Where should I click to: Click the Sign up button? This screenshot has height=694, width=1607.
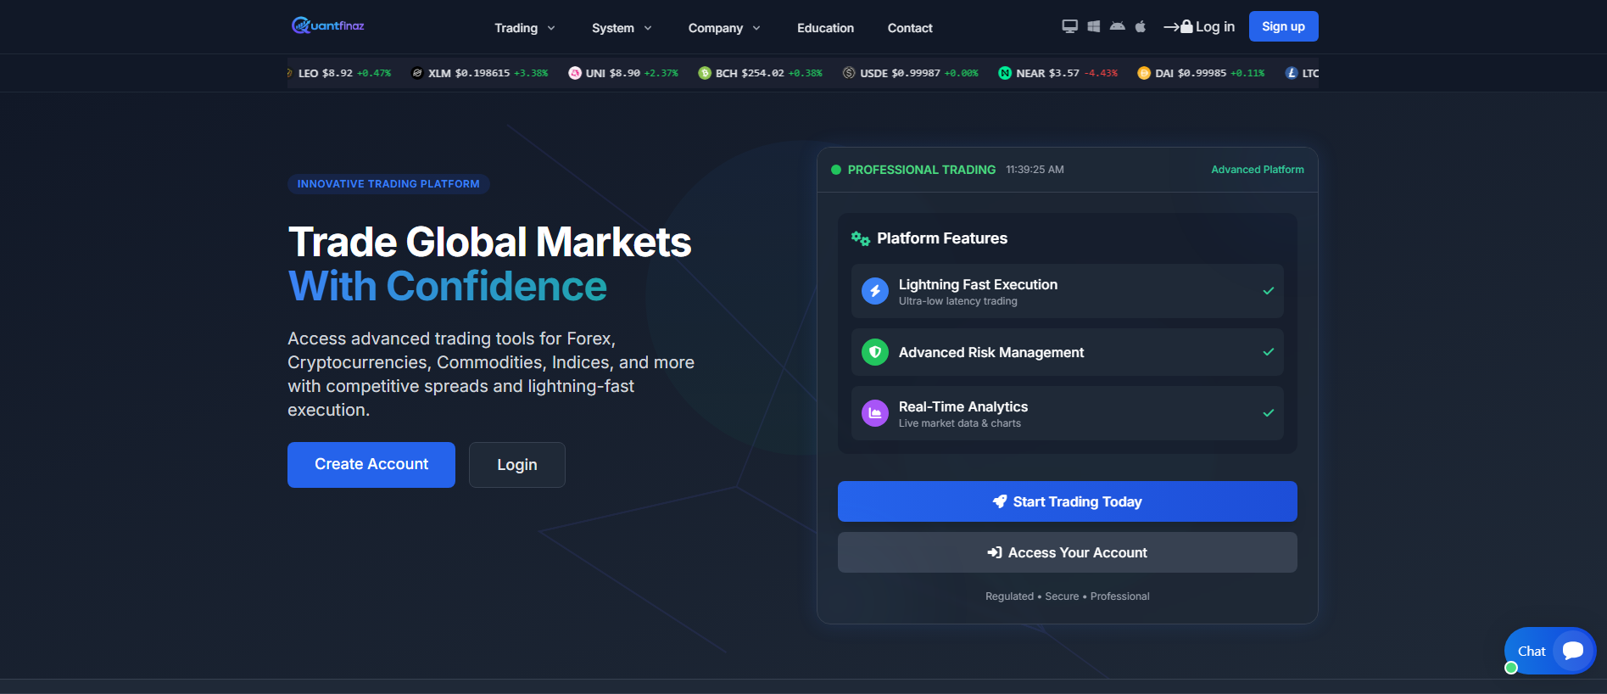[x=1283, y=26]
